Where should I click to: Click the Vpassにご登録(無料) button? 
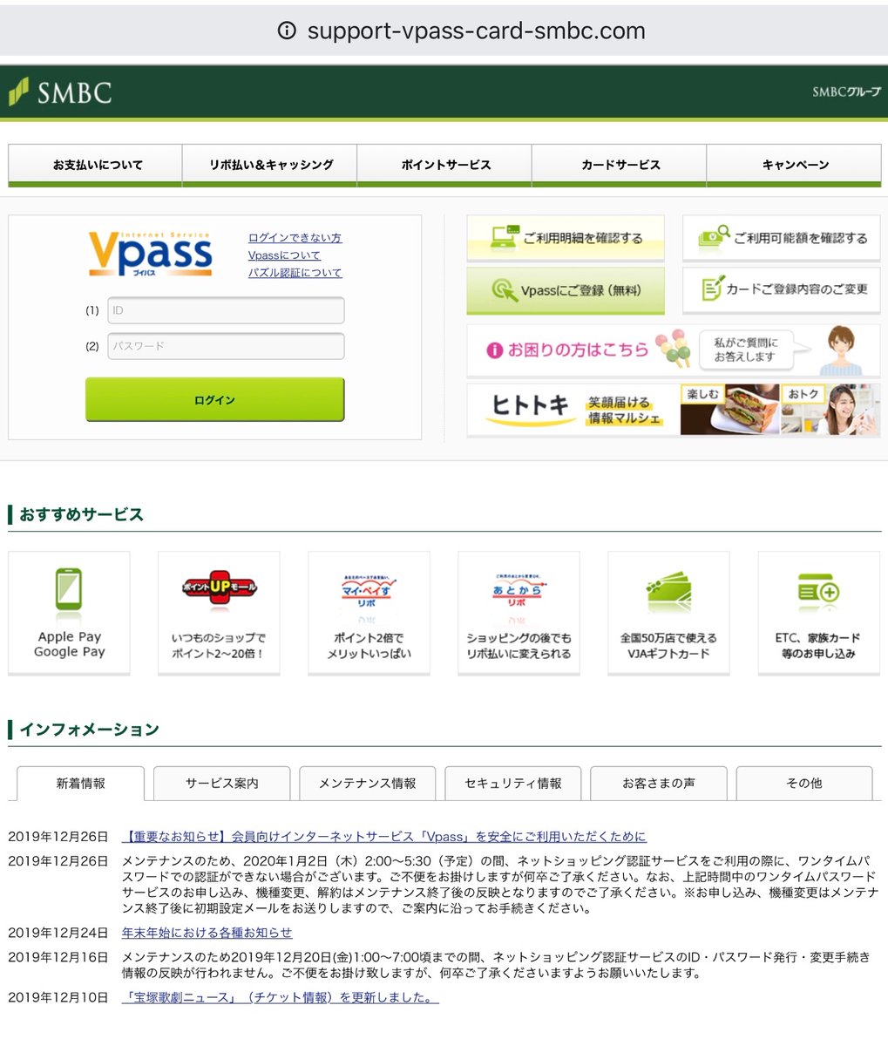click(x=566, y=290)
